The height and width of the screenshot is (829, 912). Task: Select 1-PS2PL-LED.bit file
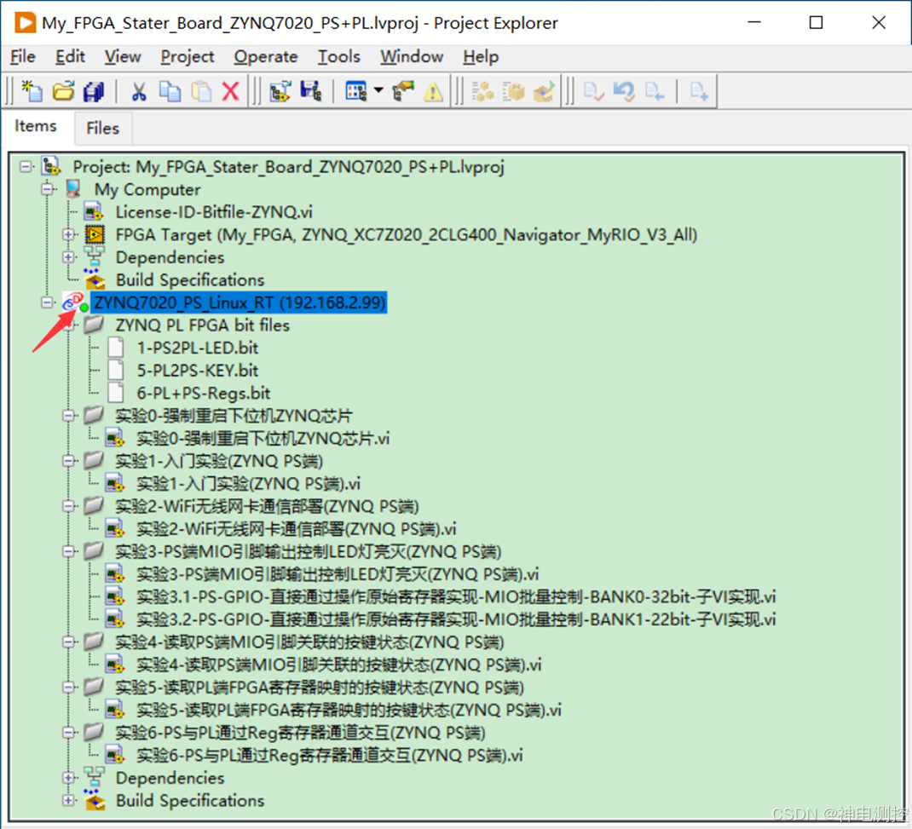click(197, 348)
